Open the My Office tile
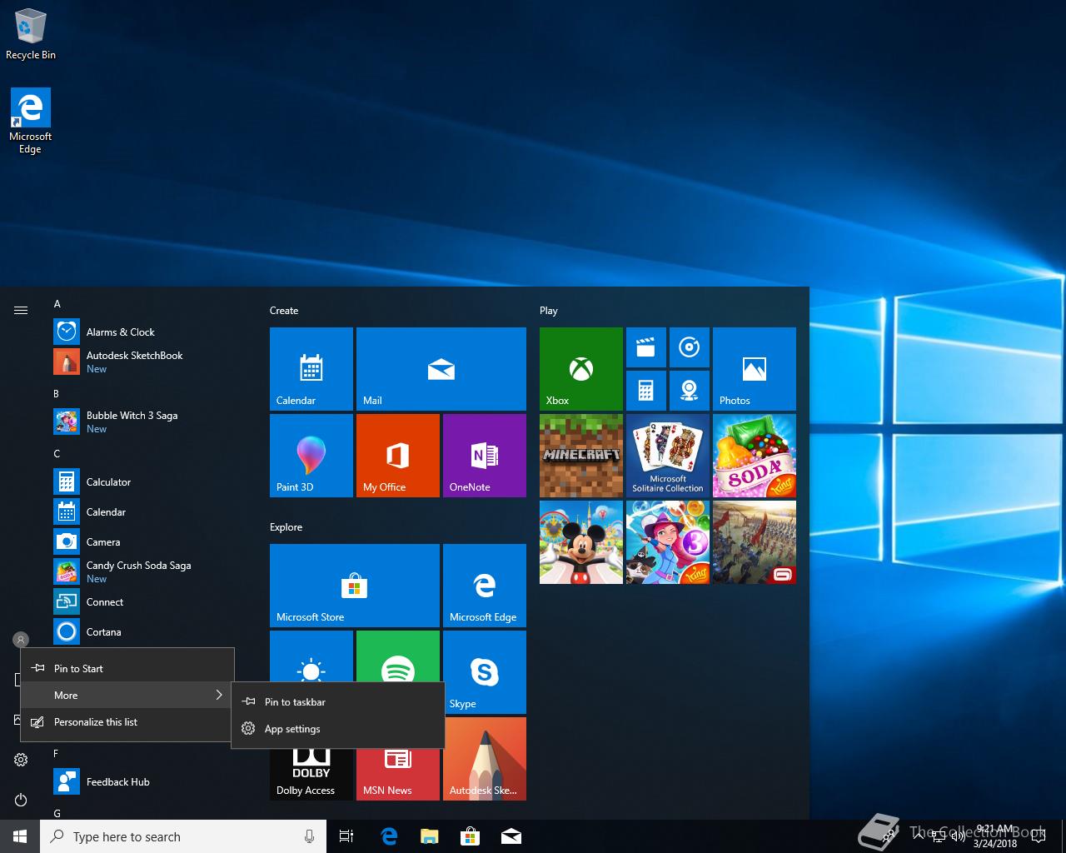1066x853 pixels. click(x=398, y=455)
